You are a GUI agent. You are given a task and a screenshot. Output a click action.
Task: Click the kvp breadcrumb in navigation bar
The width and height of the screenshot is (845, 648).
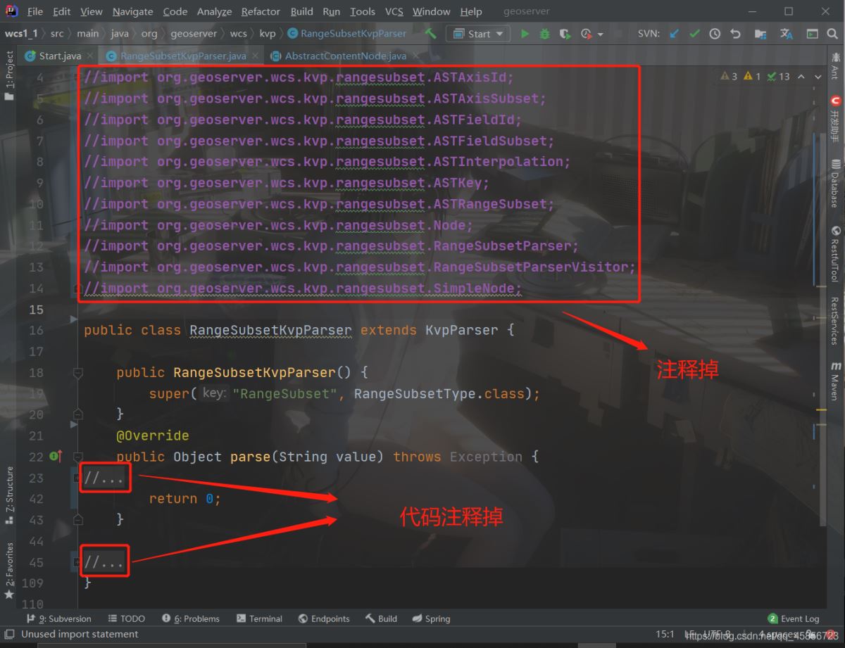point(267,33)
